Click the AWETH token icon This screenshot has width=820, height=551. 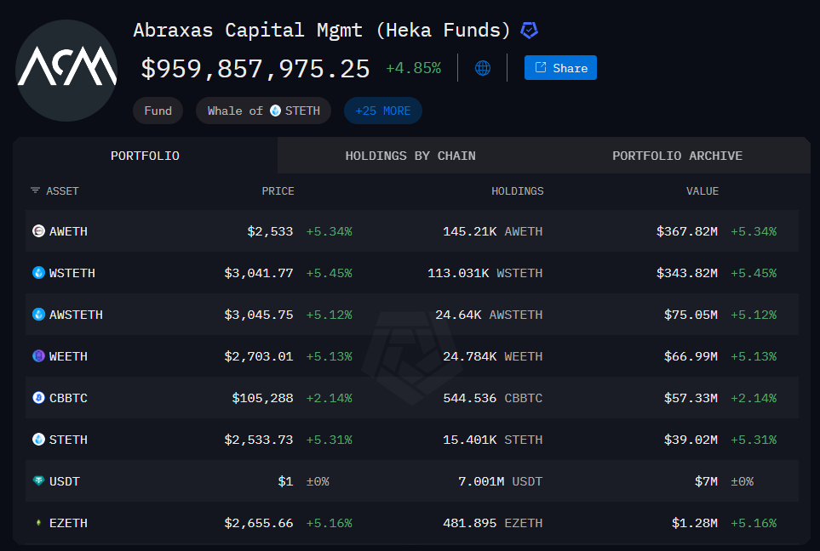coord(38,230)
